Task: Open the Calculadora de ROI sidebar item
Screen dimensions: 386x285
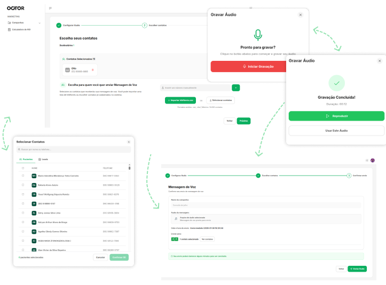Action: click(x=21, y=29)
